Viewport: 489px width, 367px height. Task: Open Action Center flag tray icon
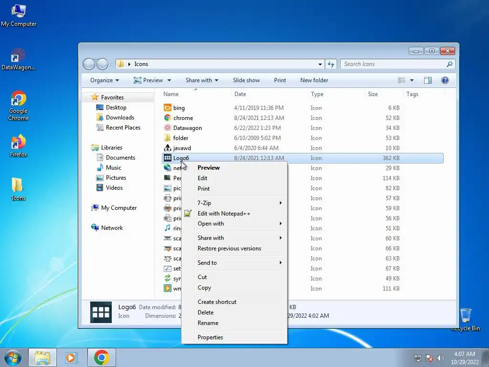pyautogui.click(x=429, y=358)
